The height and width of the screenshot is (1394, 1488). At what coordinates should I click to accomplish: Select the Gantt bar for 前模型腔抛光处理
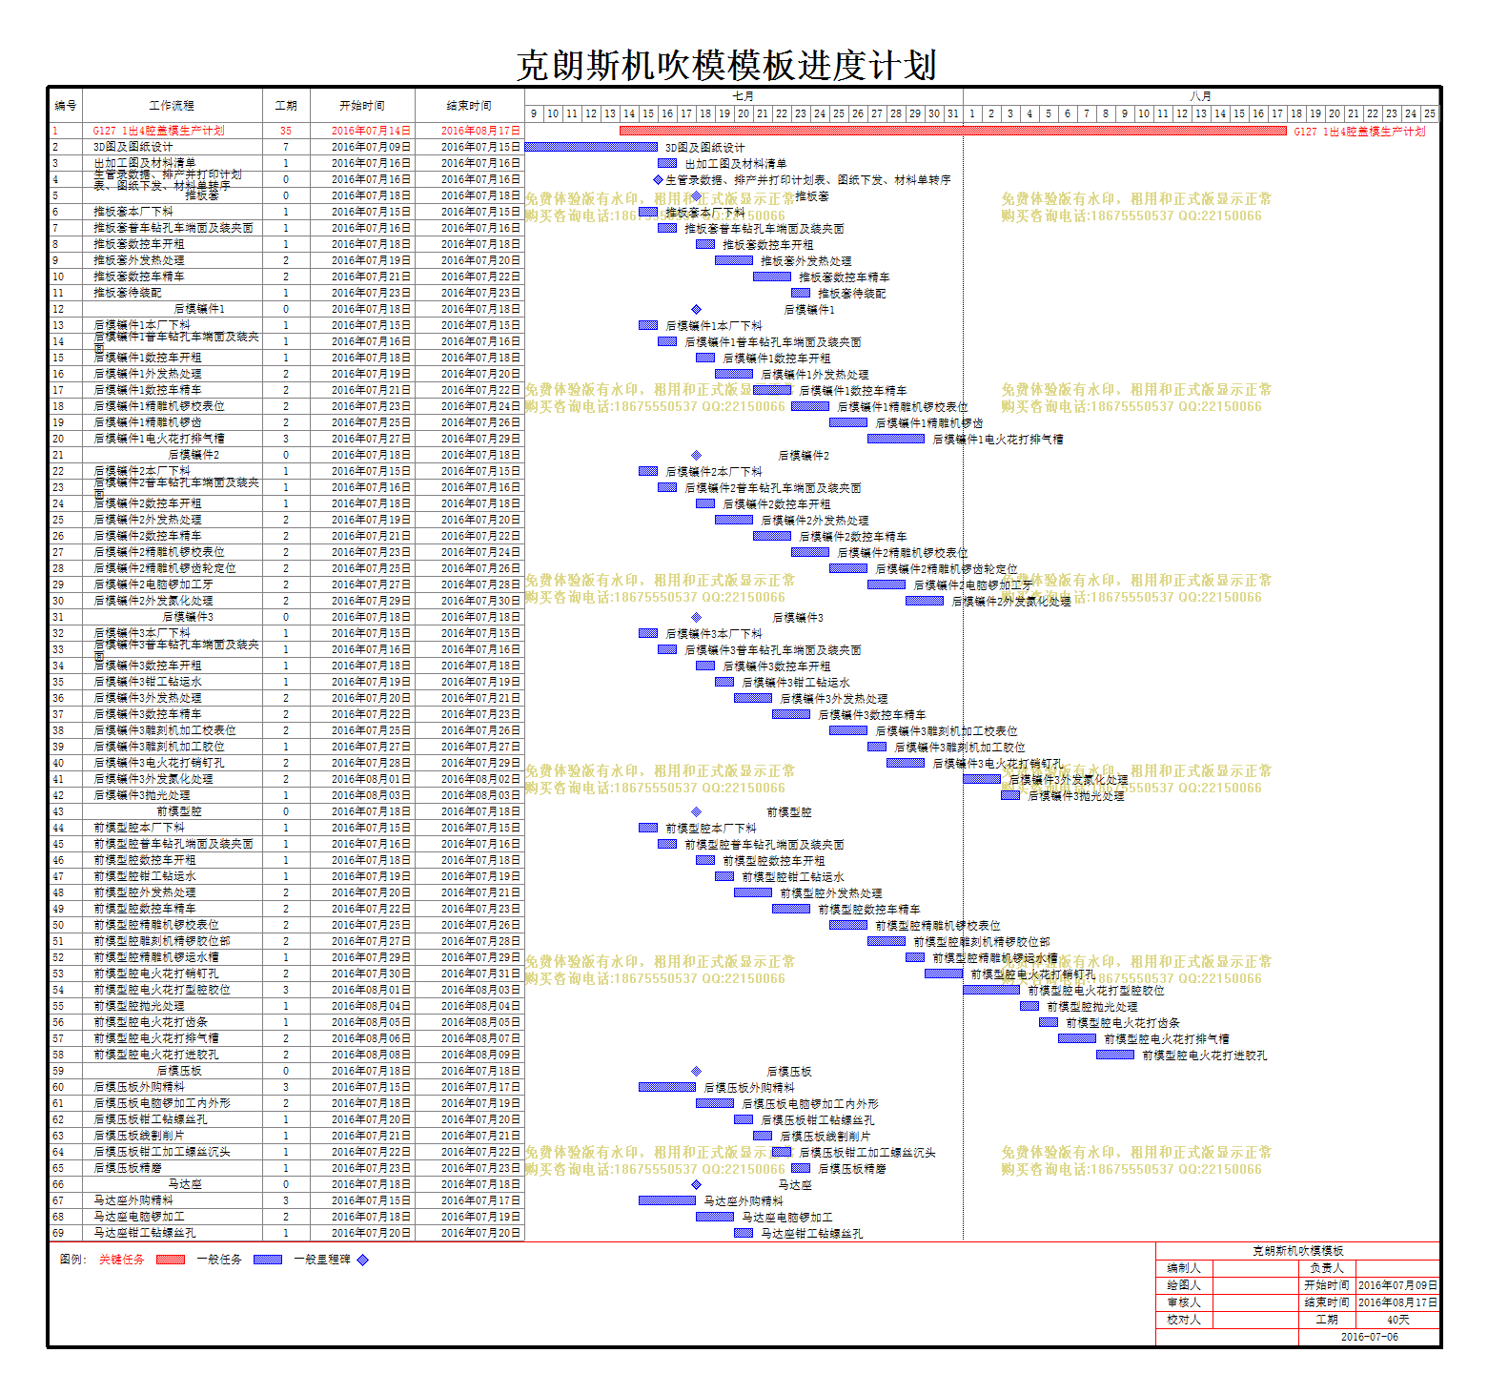tap(1029, 1006)
